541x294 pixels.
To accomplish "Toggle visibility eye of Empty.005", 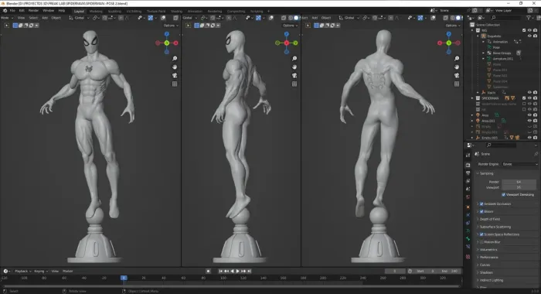I will tap(529, 138).
